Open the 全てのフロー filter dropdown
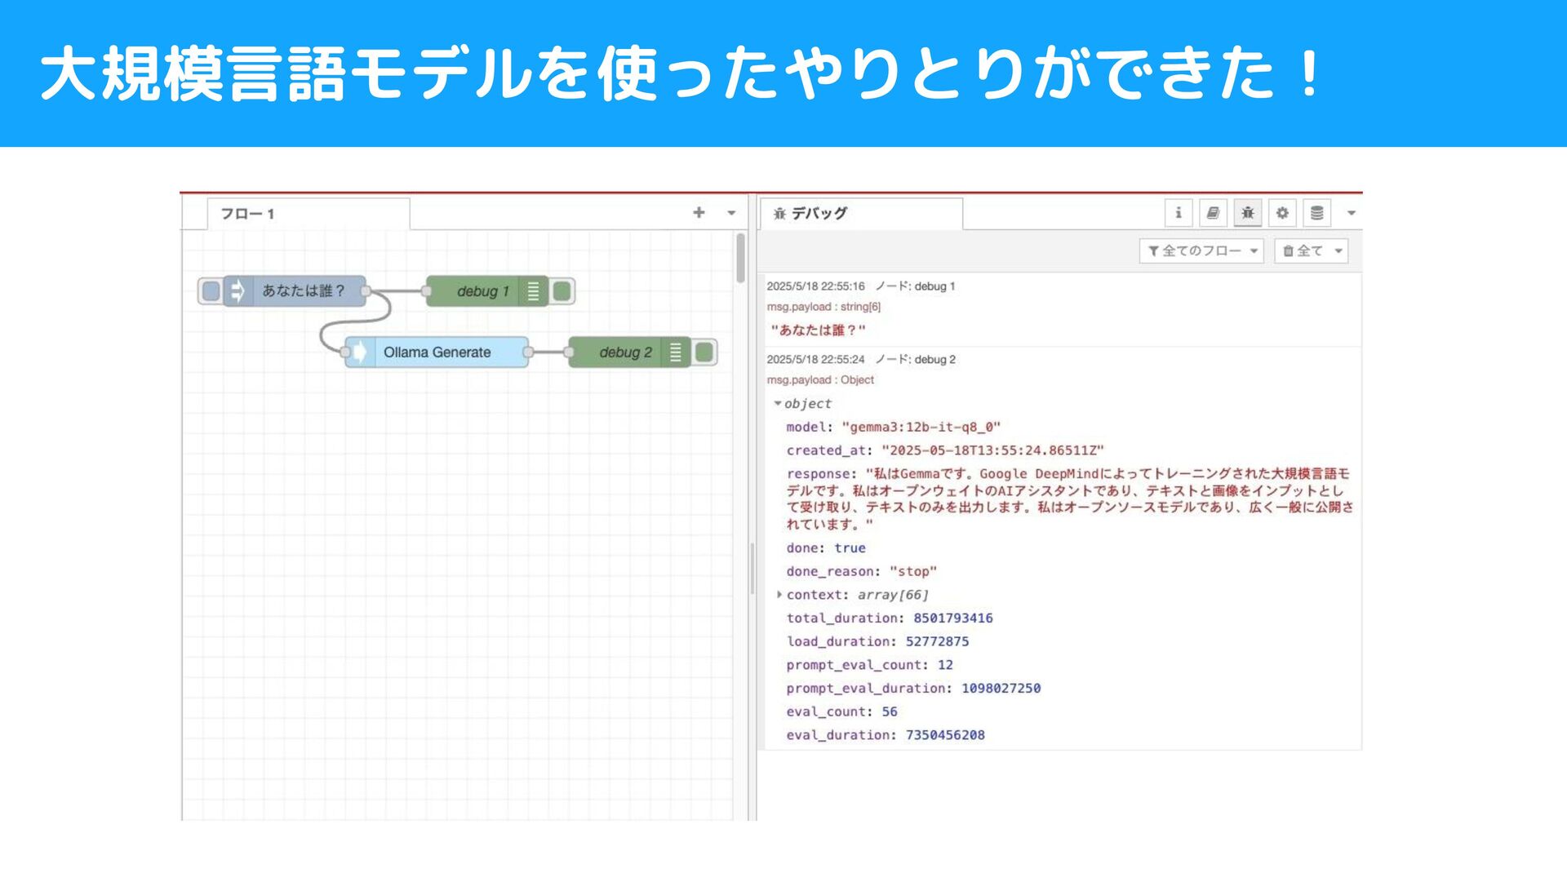 (x=1201, y=251)
